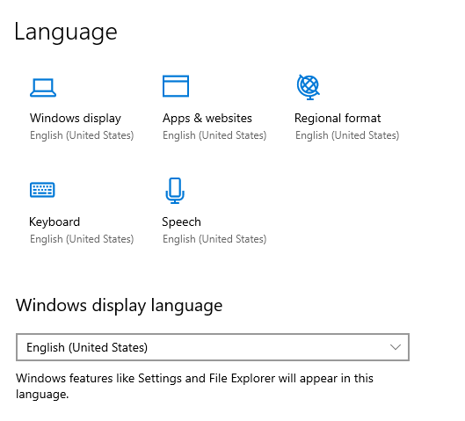Open the Apps & websites label
Viewport: 465px width, 421px height.
pos(207,119)
